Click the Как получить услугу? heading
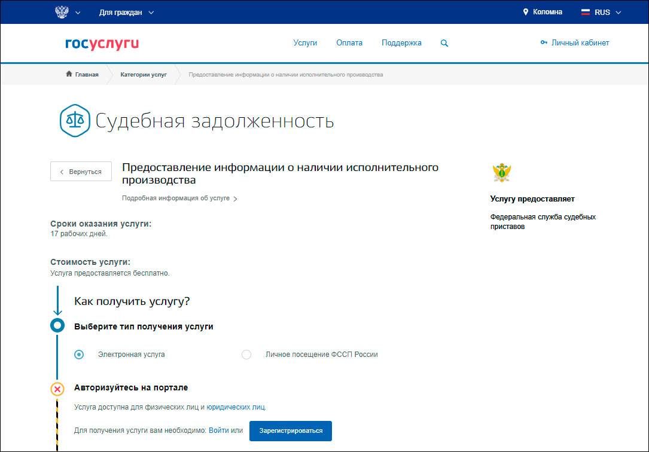This screenshot has height=452, width=649. (x=132, y=301)
